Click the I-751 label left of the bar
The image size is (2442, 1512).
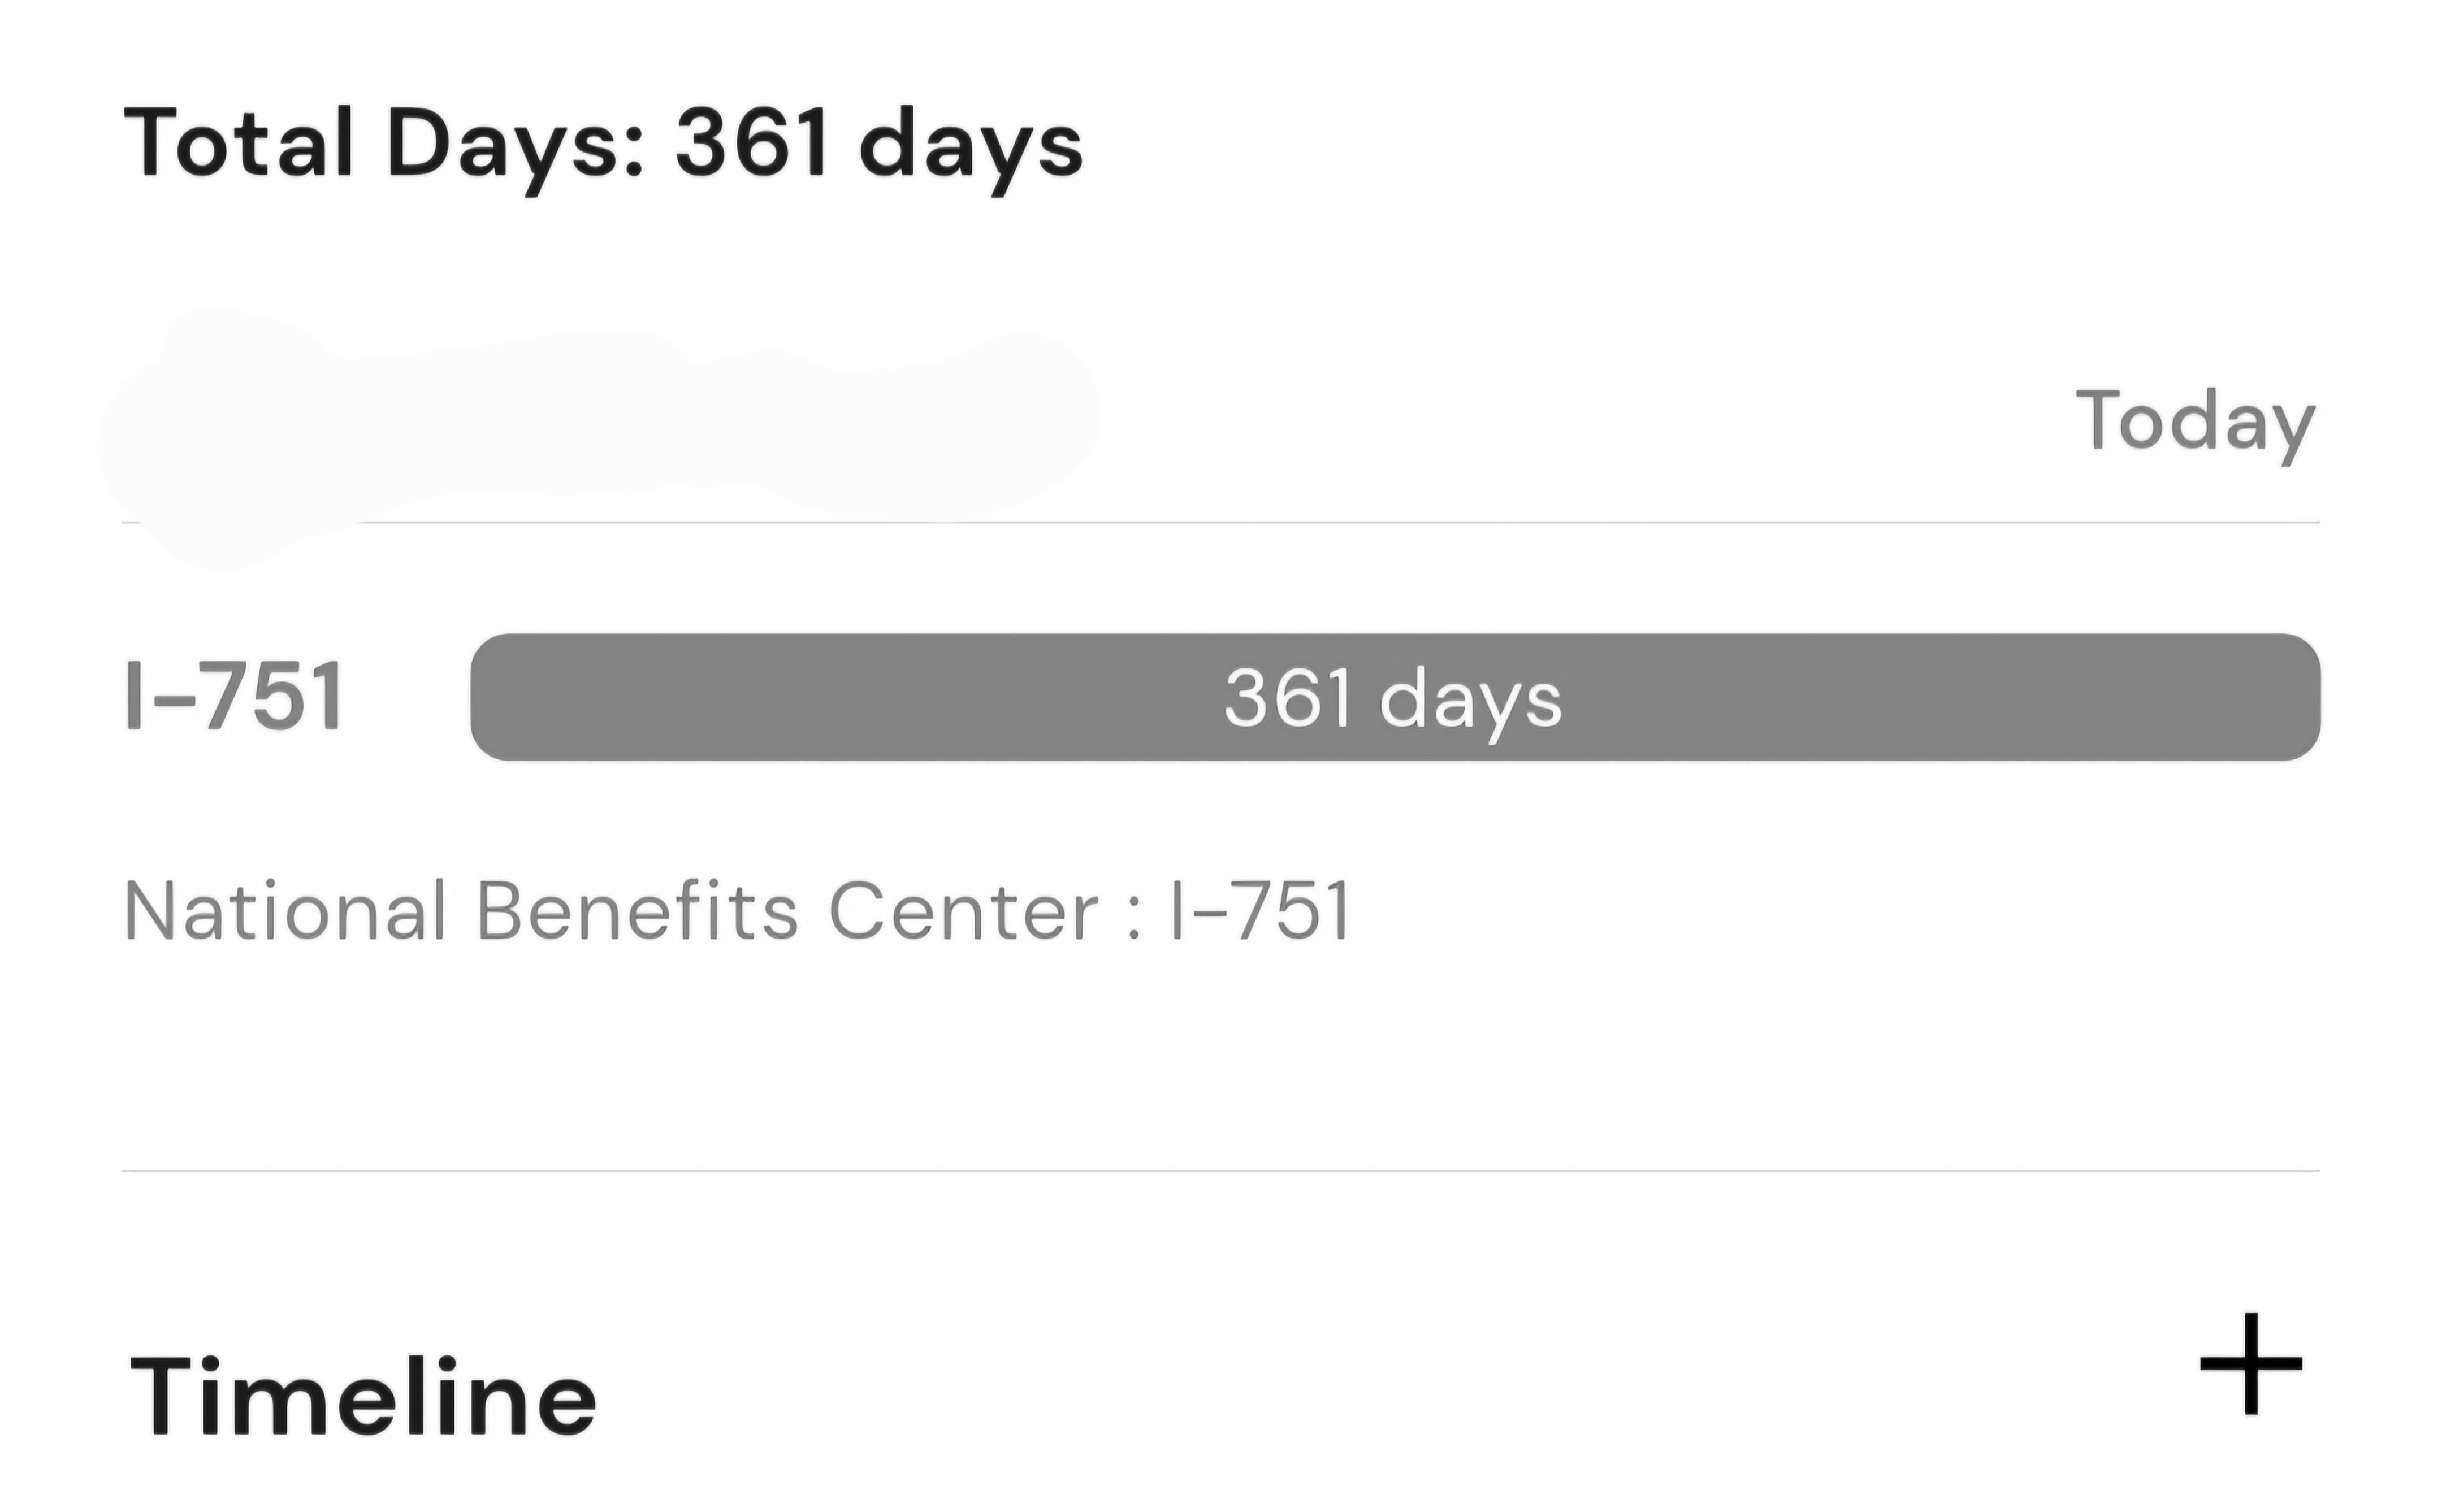[235, 697]
